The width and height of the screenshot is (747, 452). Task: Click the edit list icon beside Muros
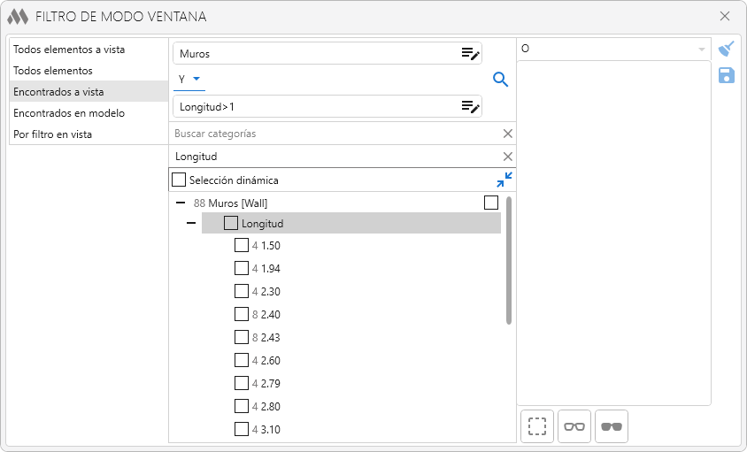[x=470, y=53]
